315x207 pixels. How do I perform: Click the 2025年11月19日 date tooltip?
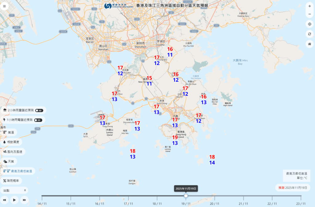pos(185,188)
